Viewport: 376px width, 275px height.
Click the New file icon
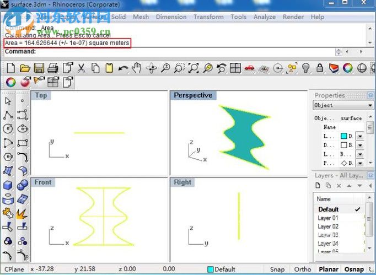11,68
